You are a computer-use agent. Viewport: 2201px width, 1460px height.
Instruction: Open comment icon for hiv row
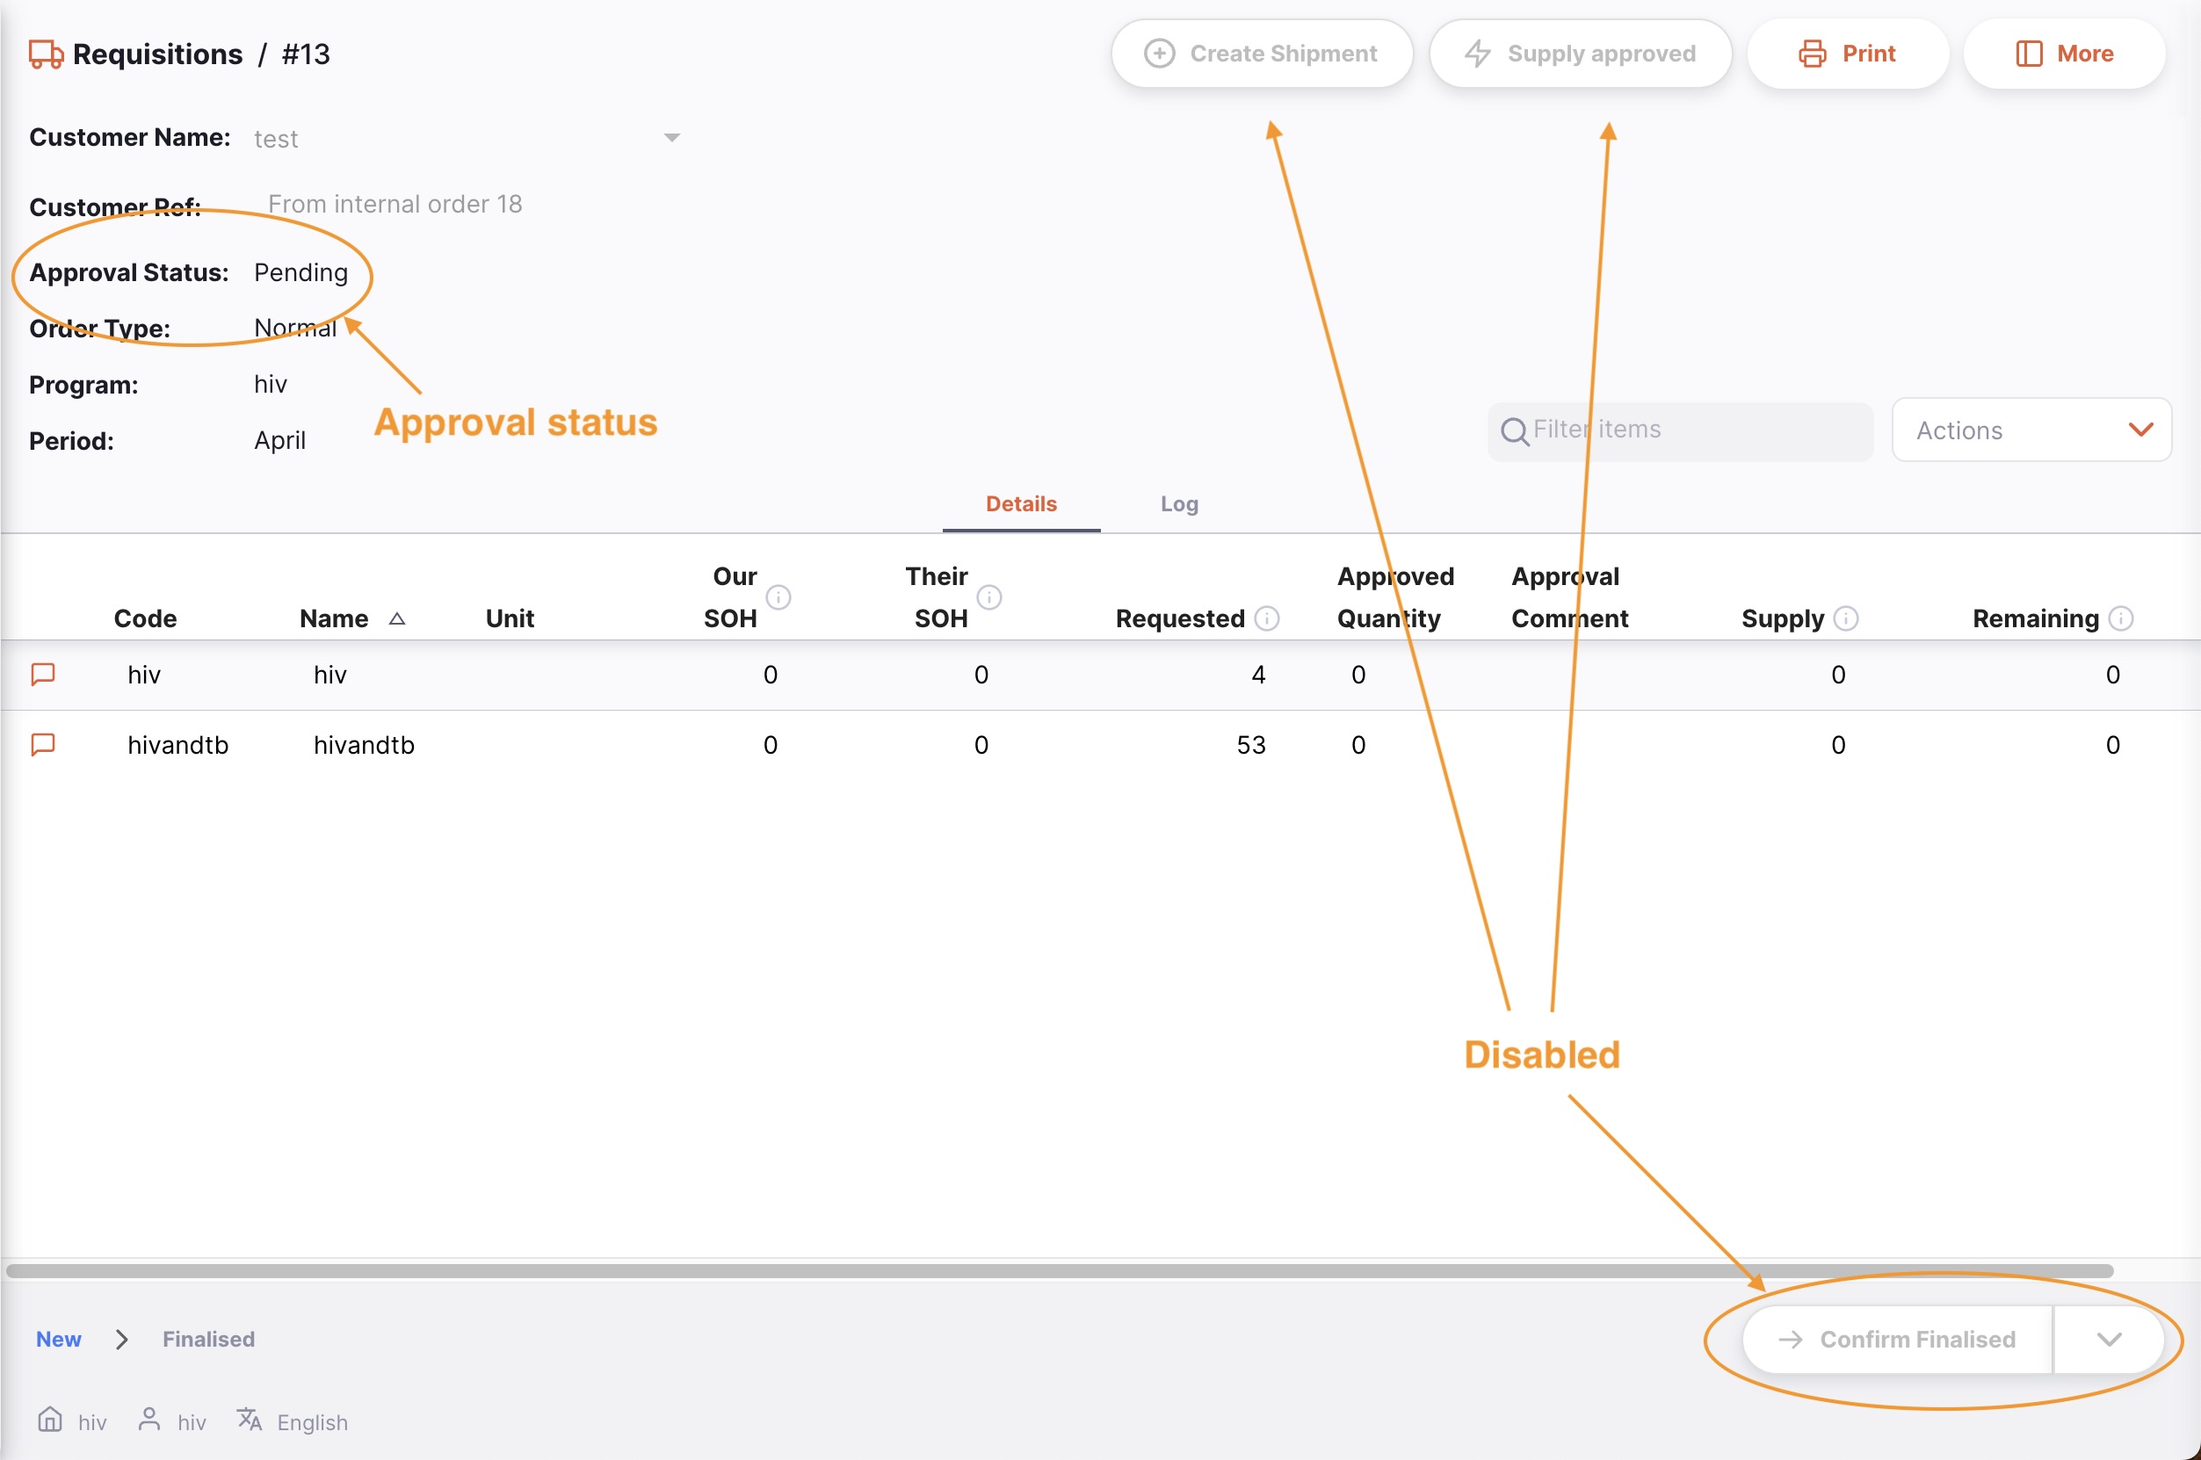point(44,674)
